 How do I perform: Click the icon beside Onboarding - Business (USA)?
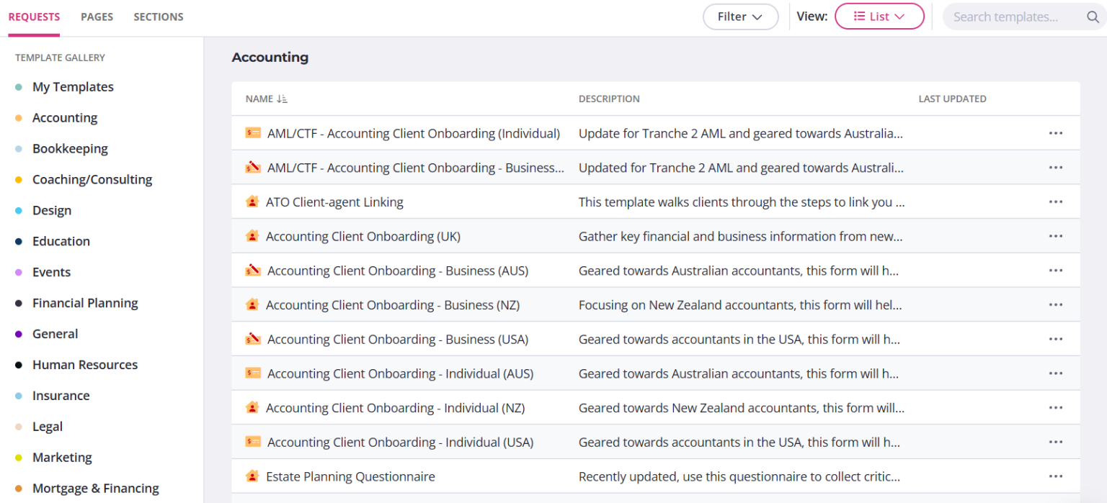coord(252,339)
